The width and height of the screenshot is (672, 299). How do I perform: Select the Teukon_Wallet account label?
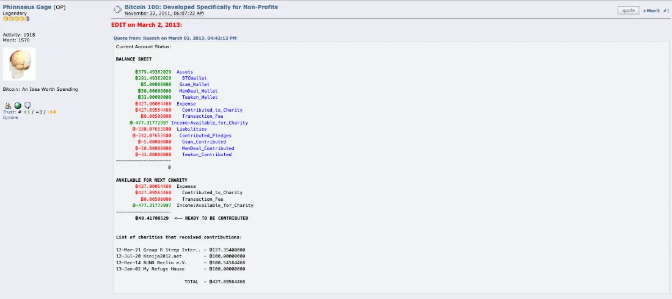point(200,97)
